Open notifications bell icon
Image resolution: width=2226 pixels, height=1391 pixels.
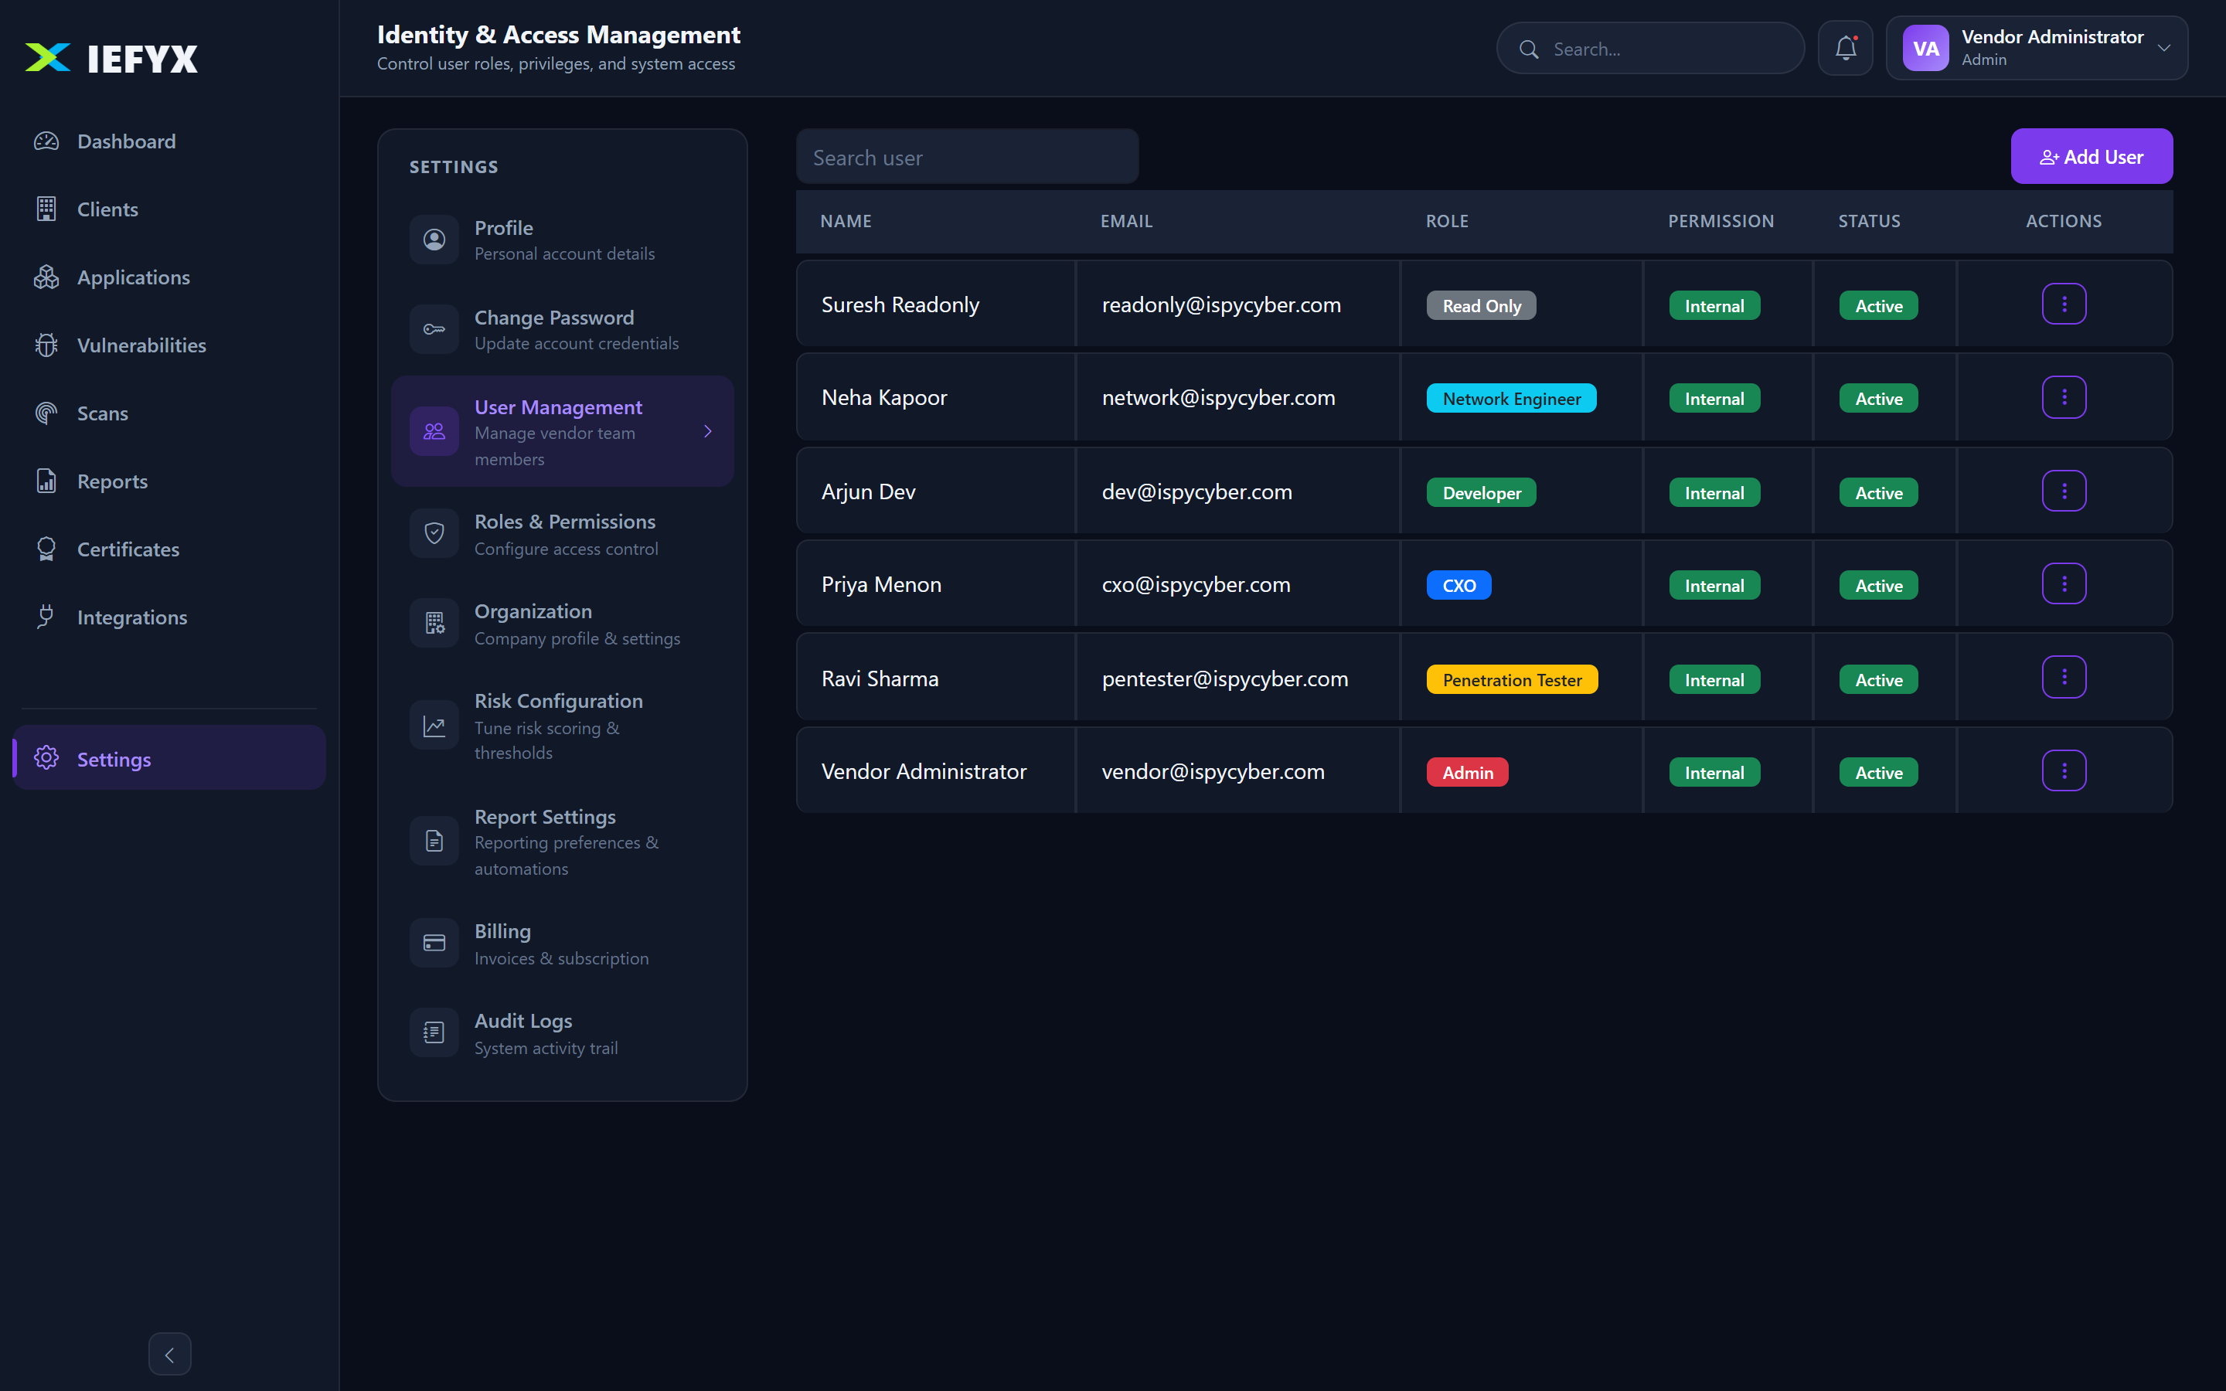[x=1845, y=48]
